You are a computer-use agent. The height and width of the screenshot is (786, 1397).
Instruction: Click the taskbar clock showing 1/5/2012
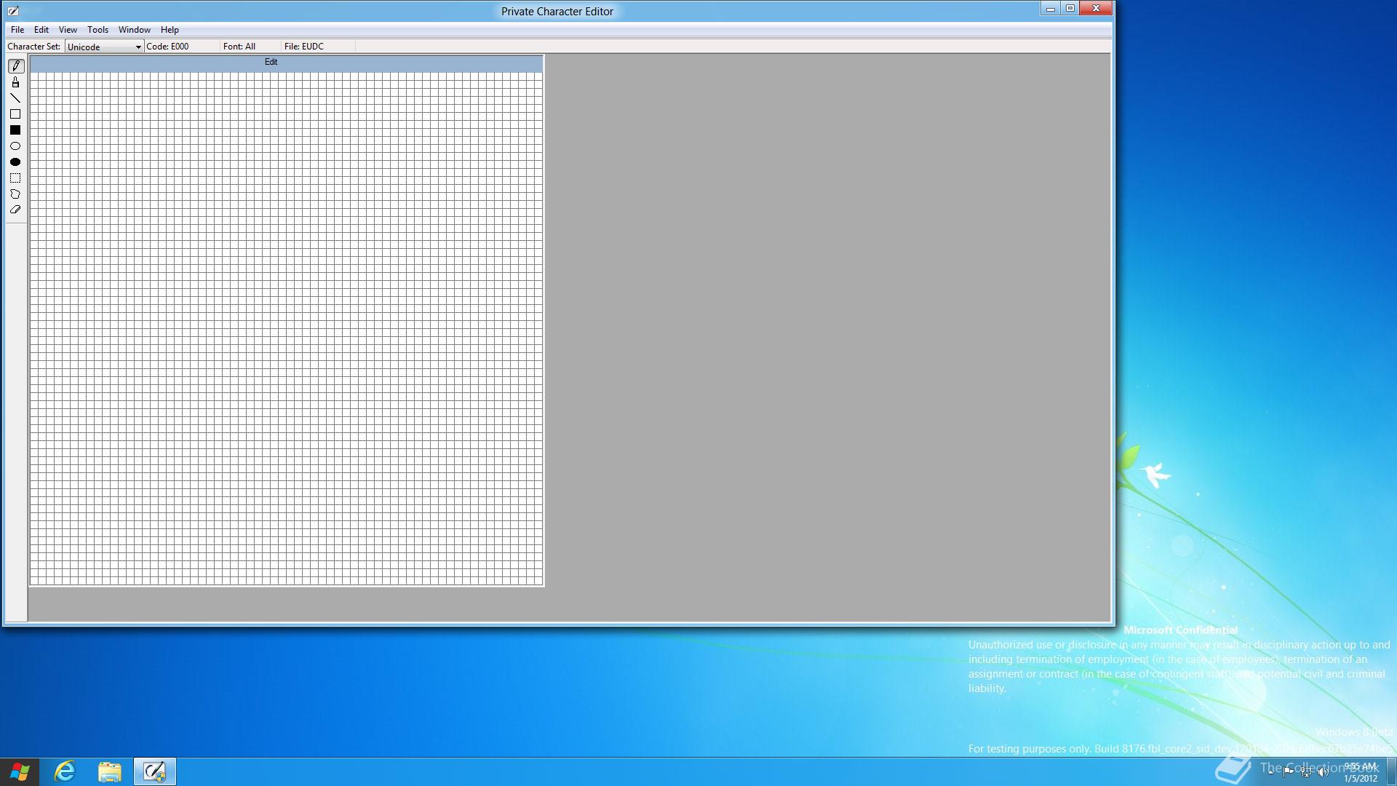tap(1360, 772)
